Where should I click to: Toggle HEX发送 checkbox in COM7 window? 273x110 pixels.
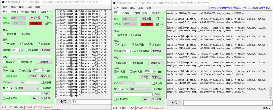tap(4, 71)
